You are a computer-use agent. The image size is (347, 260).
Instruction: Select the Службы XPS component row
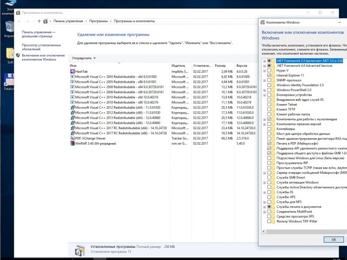tap(286, 197)
